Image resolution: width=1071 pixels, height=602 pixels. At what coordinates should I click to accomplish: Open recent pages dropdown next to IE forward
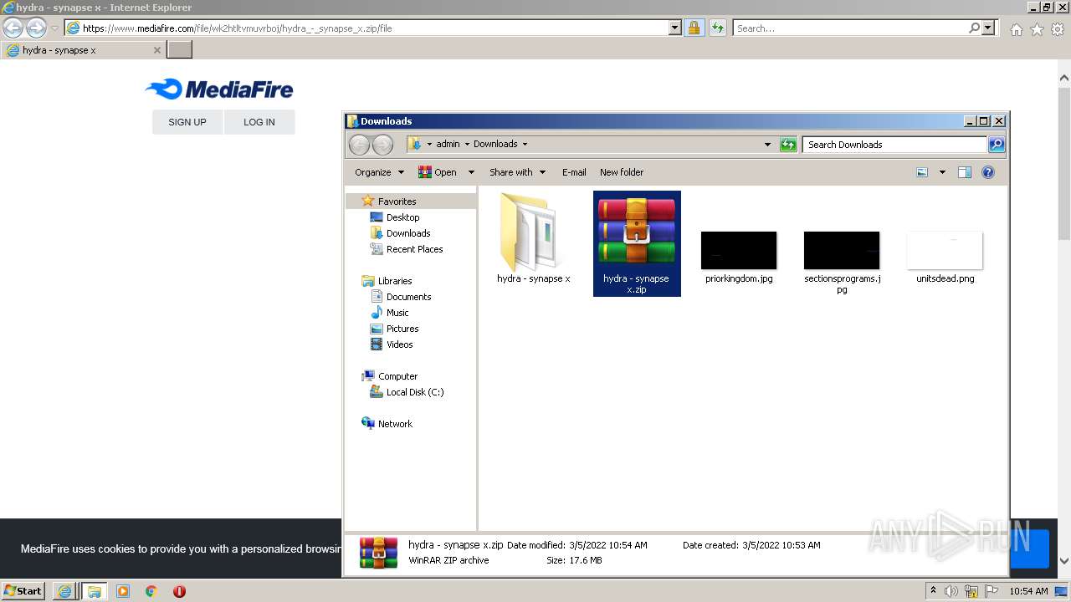point(54,28)
